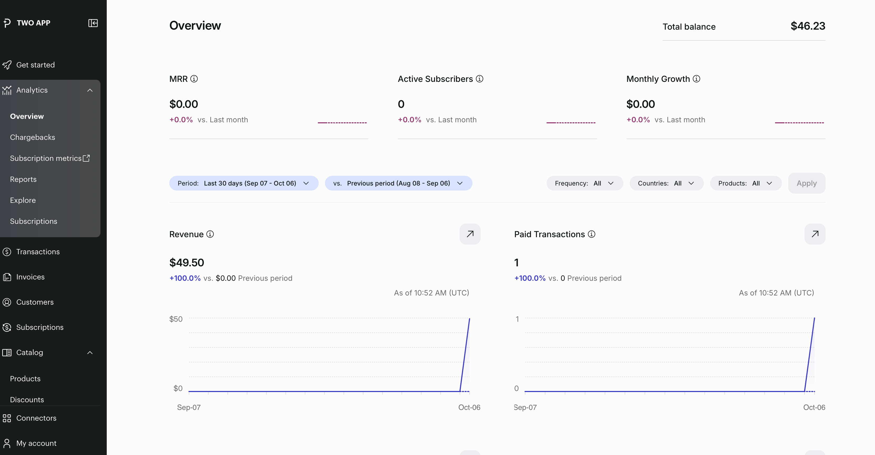This screenshot has width=875, height=455.
Task: Click the Connectors grid icon
Action: point(7,418)
